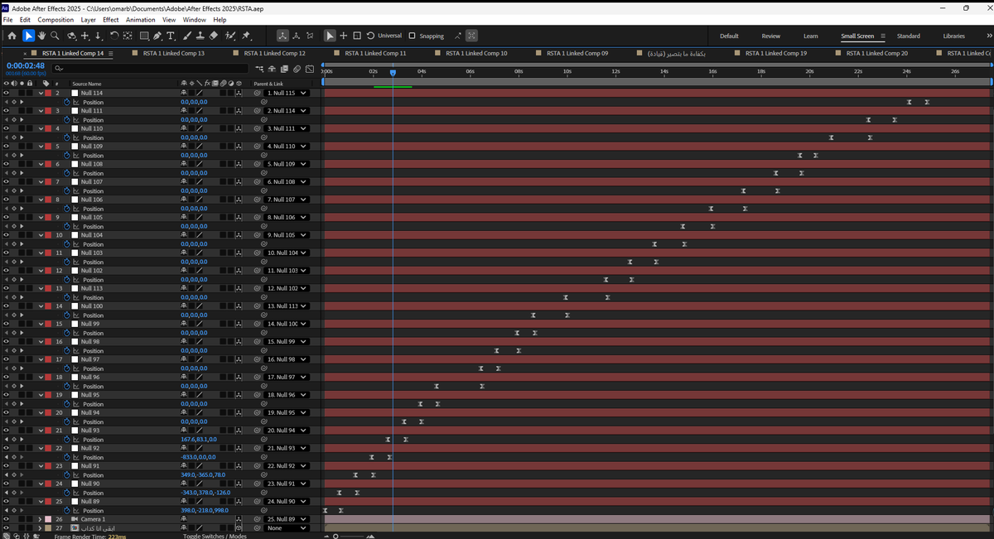Click the current time display 0:00:02:48
The image size is (994, 539).
point(26,65)
